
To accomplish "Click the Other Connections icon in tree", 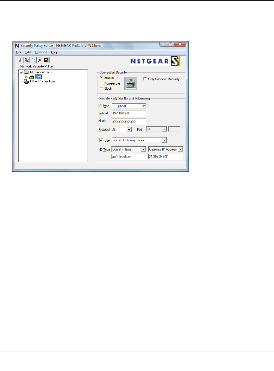I will [x=26, y=81].
